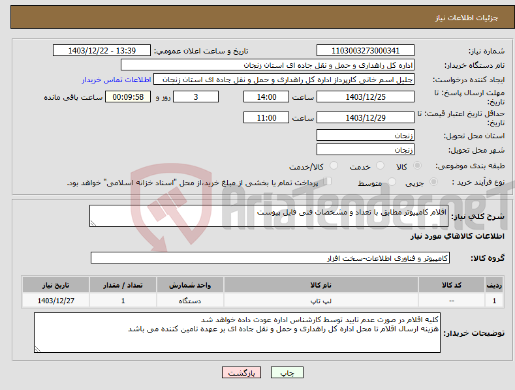The height and width of the screenshot is (390, 515).
Task: Click the بازگشت (back) button
Action: tap(242, 372)
